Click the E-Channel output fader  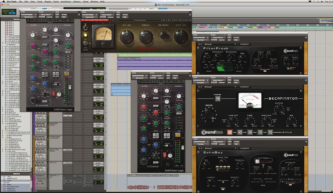pyautogui.click(x=182, y=148)
